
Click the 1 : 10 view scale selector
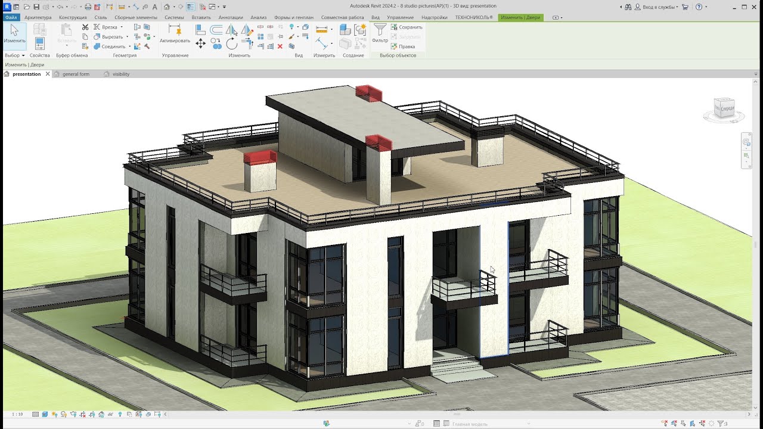pyautogui.click(x=17, y=414)
